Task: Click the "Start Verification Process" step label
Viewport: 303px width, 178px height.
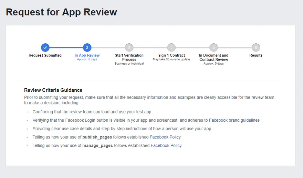Action: [129, 57]
